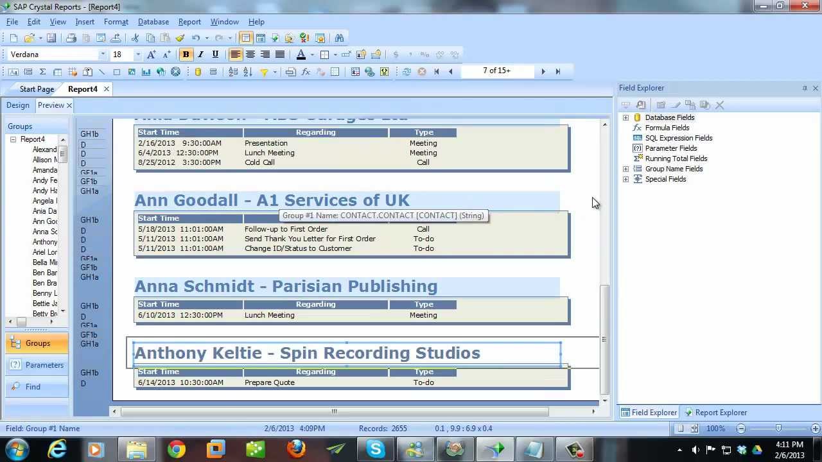Click the Insert Line icon
The width and height of the screenshot is (822, 462).
click(x=101, y=72)
